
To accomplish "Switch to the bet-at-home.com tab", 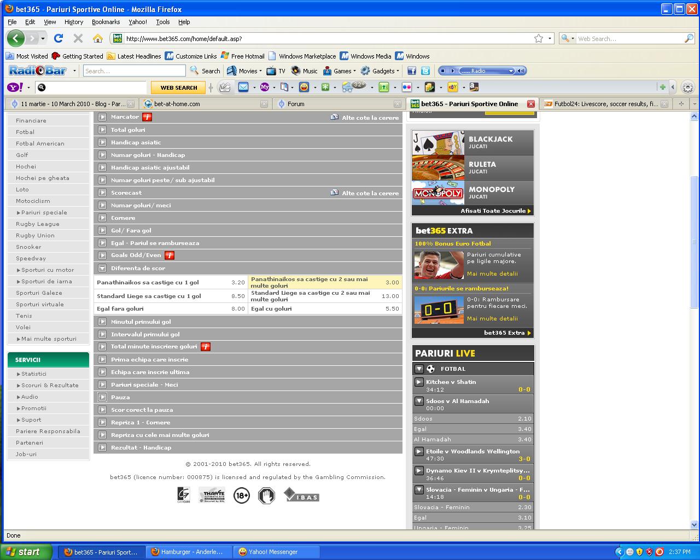I will click(x=205, y=103).
